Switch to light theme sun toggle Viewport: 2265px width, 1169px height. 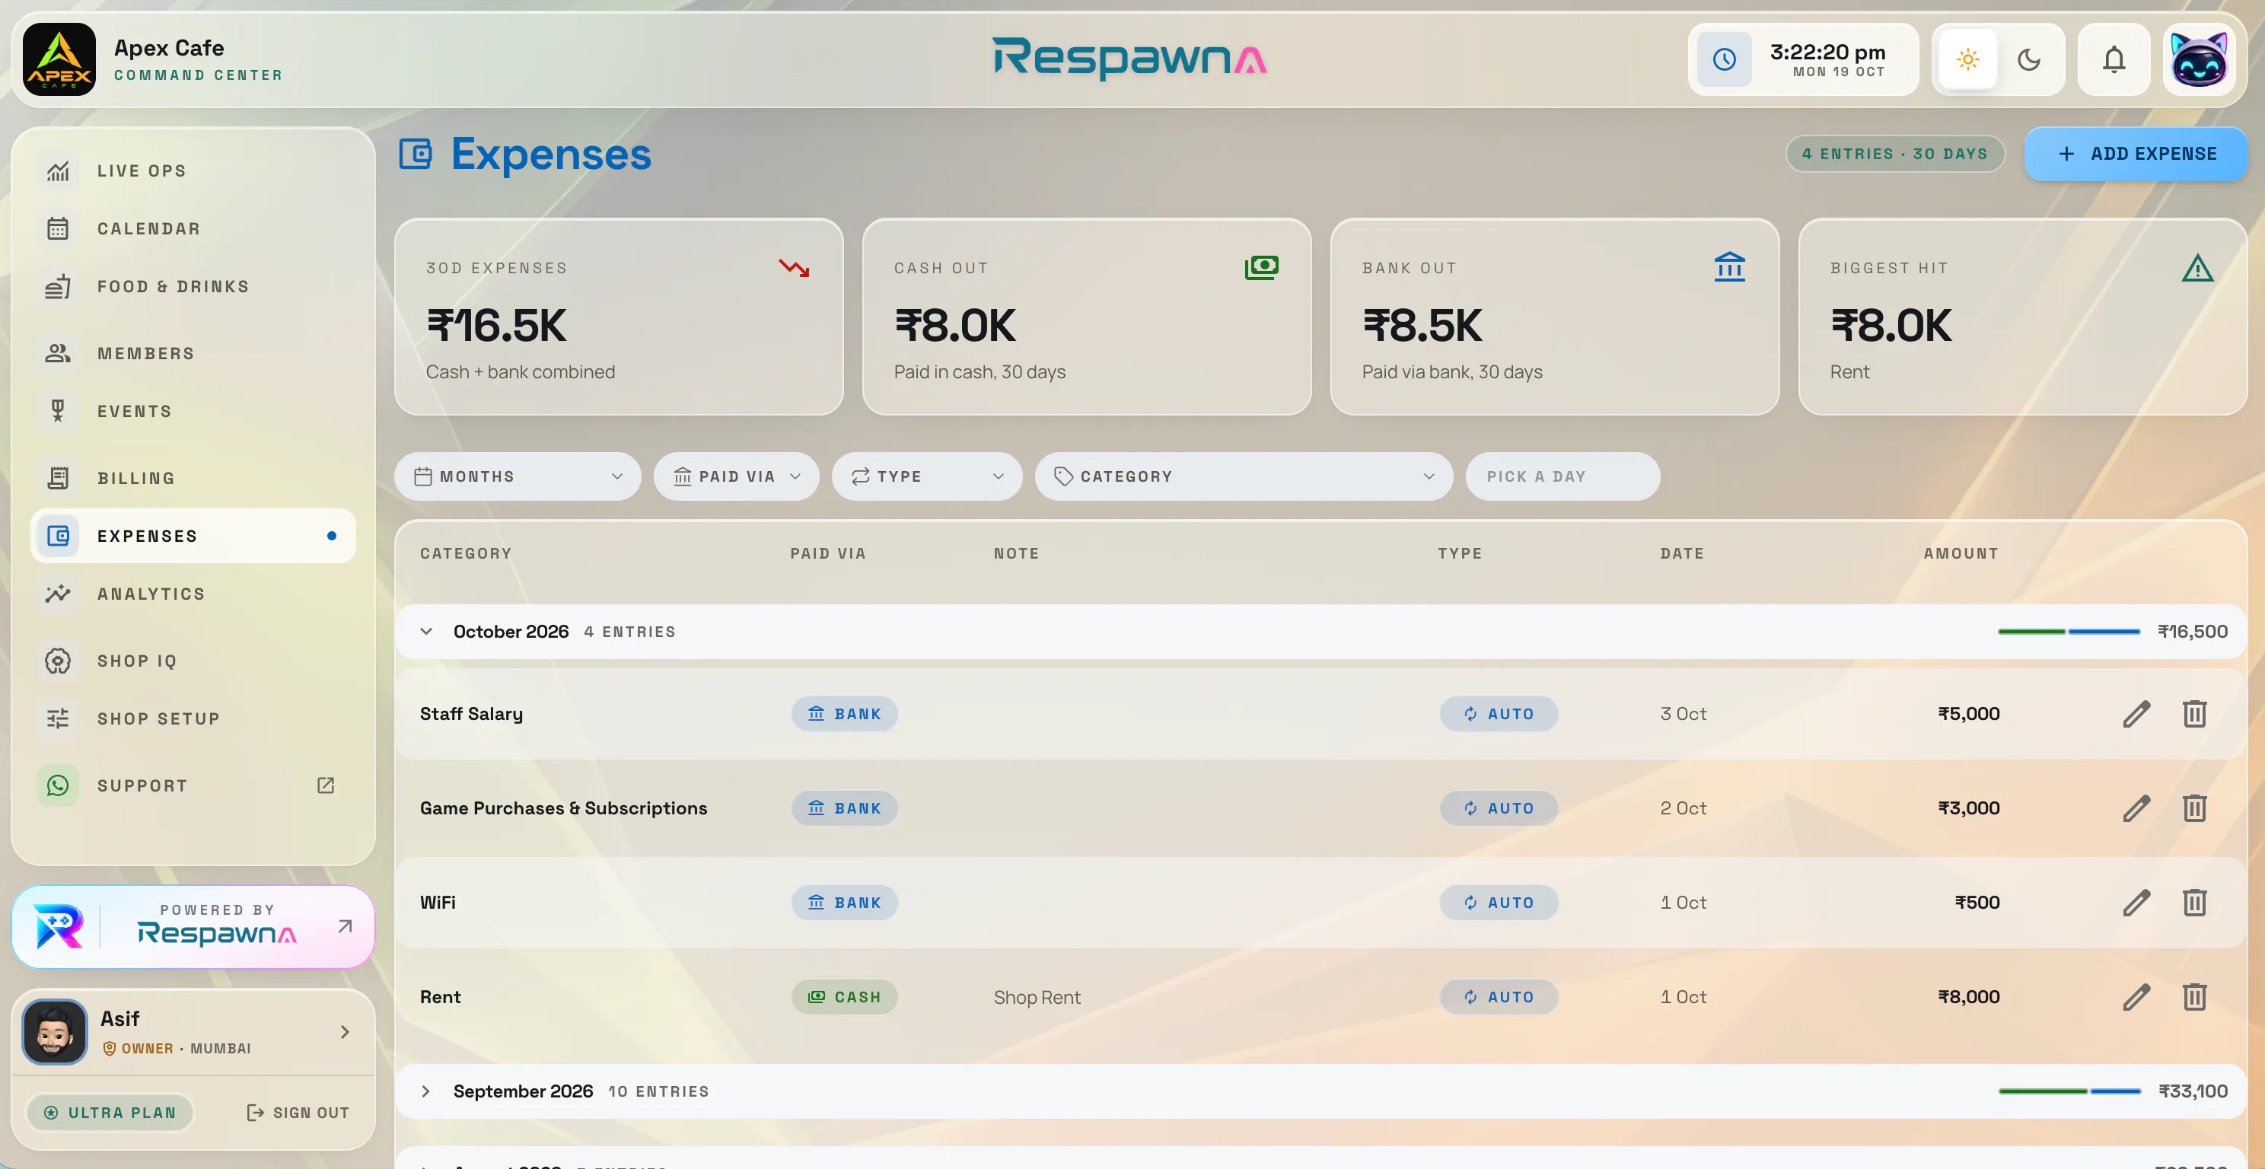[x=1968, y=60]
